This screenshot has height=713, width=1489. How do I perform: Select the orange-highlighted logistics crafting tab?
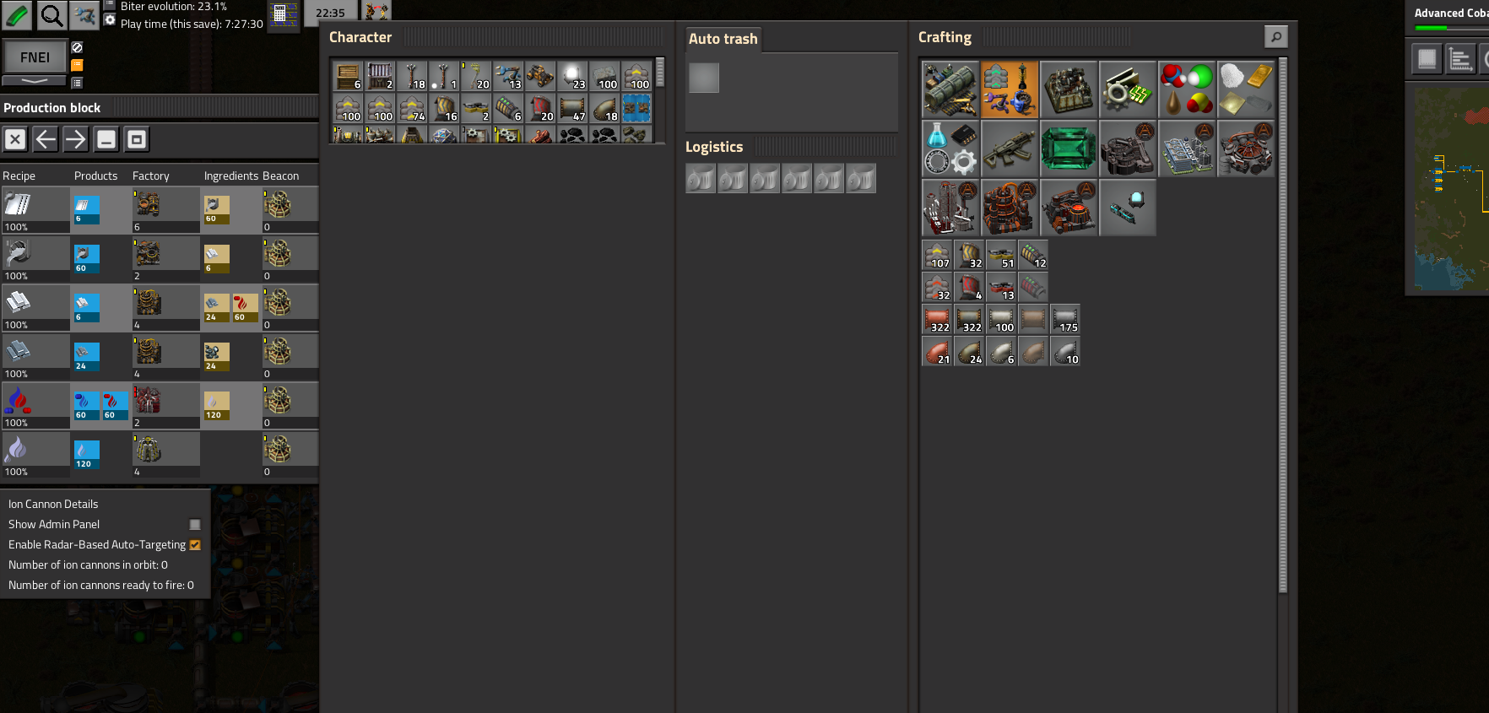tap(1009, 89)
